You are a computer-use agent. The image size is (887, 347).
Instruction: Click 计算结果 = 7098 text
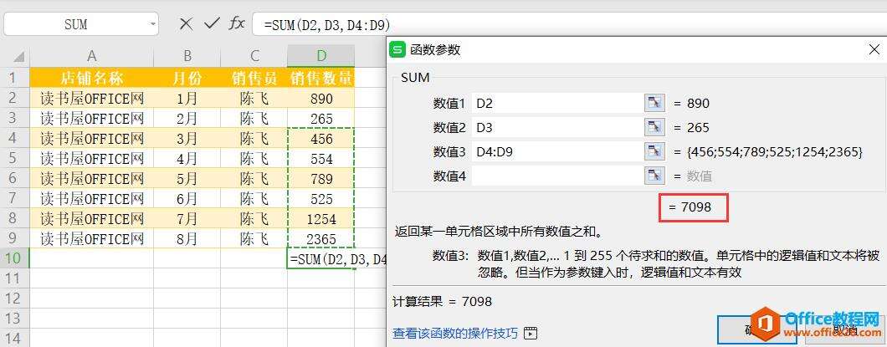coord(443,301)
